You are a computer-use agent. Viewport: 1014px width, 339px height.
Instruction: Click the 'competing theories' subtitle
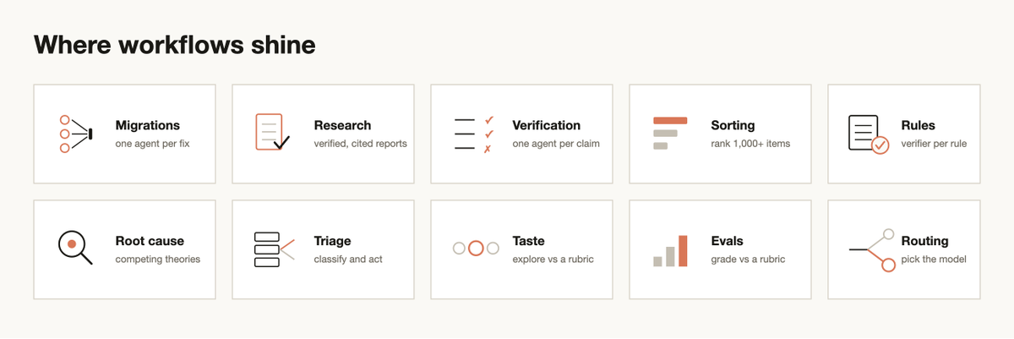tap(158, 260)
